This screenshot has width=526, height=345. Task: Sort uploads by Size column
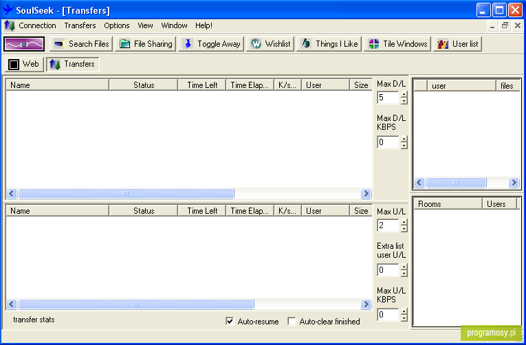[x=361, y=211]
